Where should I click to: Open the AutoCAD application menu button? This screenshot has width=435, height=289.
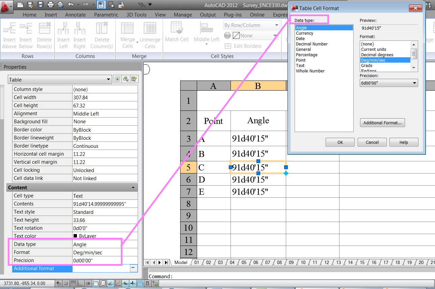[6, 6]
